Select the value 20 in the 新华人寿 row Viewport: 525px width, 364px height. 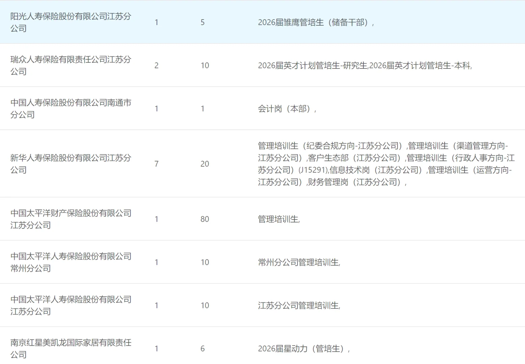click(x=205, y=164)
